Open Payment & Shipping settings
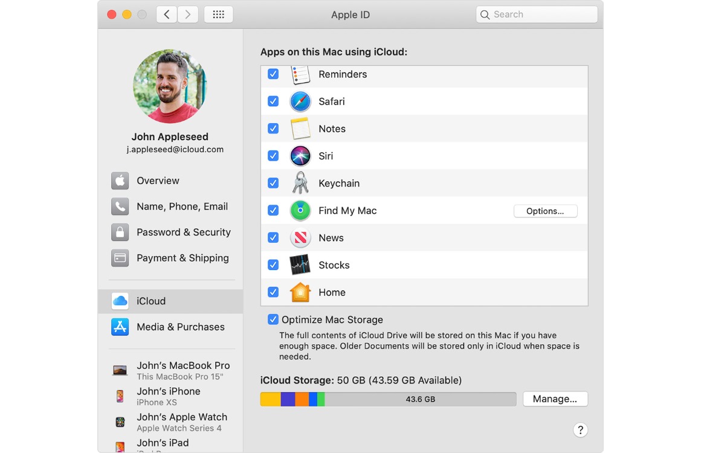This screenshot has width=701, height=453. (x=171, y=258)
